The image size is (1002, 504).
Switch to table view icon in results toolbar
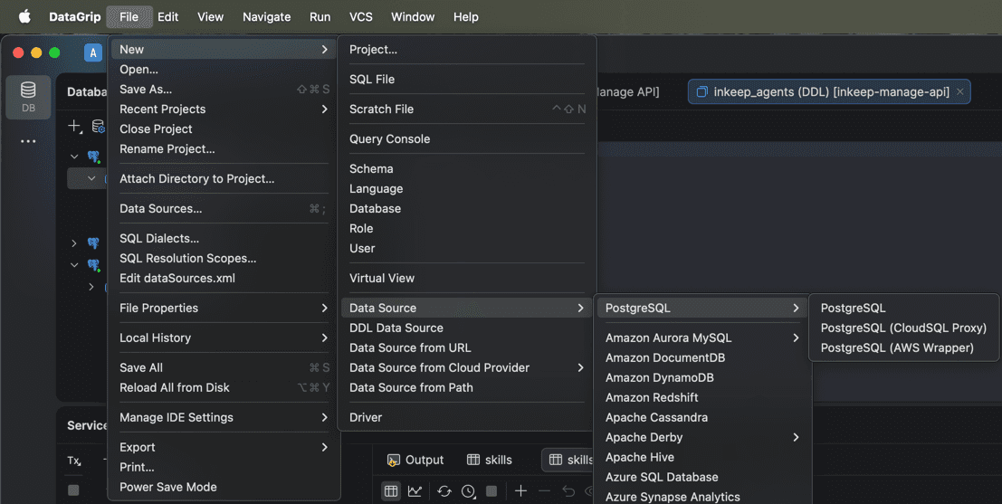(x=391, y=490)
